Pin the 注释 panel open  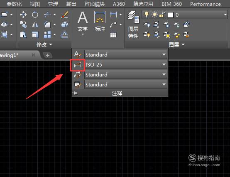click(x=75, y=93)
